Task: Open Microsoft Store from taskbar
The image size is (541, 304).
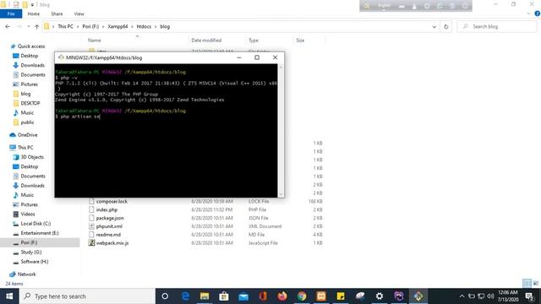Action: pos(224,296)
